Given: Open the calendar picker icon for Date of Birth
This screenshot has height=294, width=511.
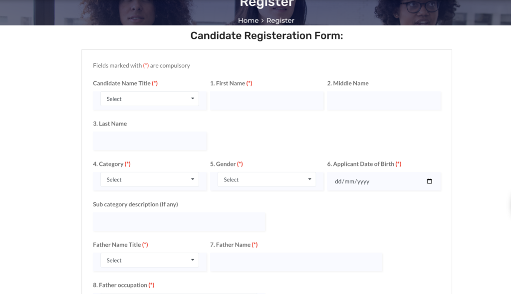Looking at the screenshot, I should click(x=429, y=181).
